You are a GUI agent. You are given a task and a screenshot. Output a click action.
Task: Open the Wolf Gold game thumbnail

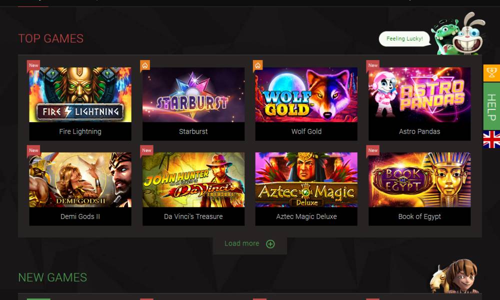click(x=306, y=94)
